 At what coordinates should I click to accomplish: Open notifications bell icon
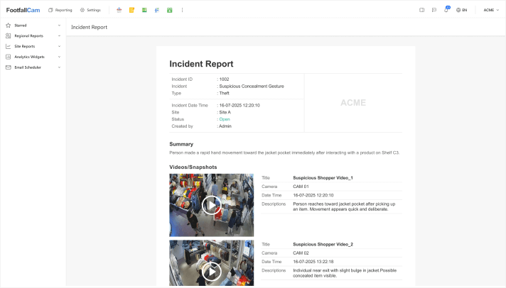coord(446,10)
